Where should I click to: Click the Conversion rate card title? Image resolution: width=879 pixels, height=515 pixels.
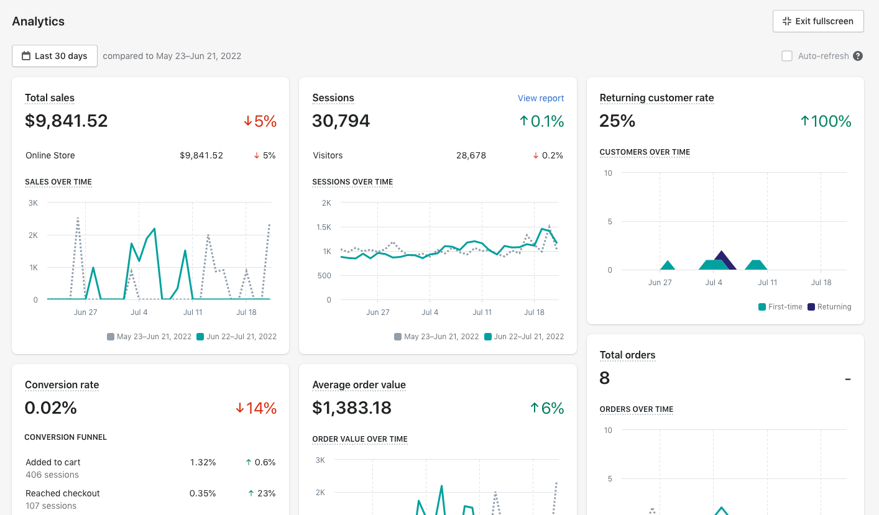click(x=62, y=385)
